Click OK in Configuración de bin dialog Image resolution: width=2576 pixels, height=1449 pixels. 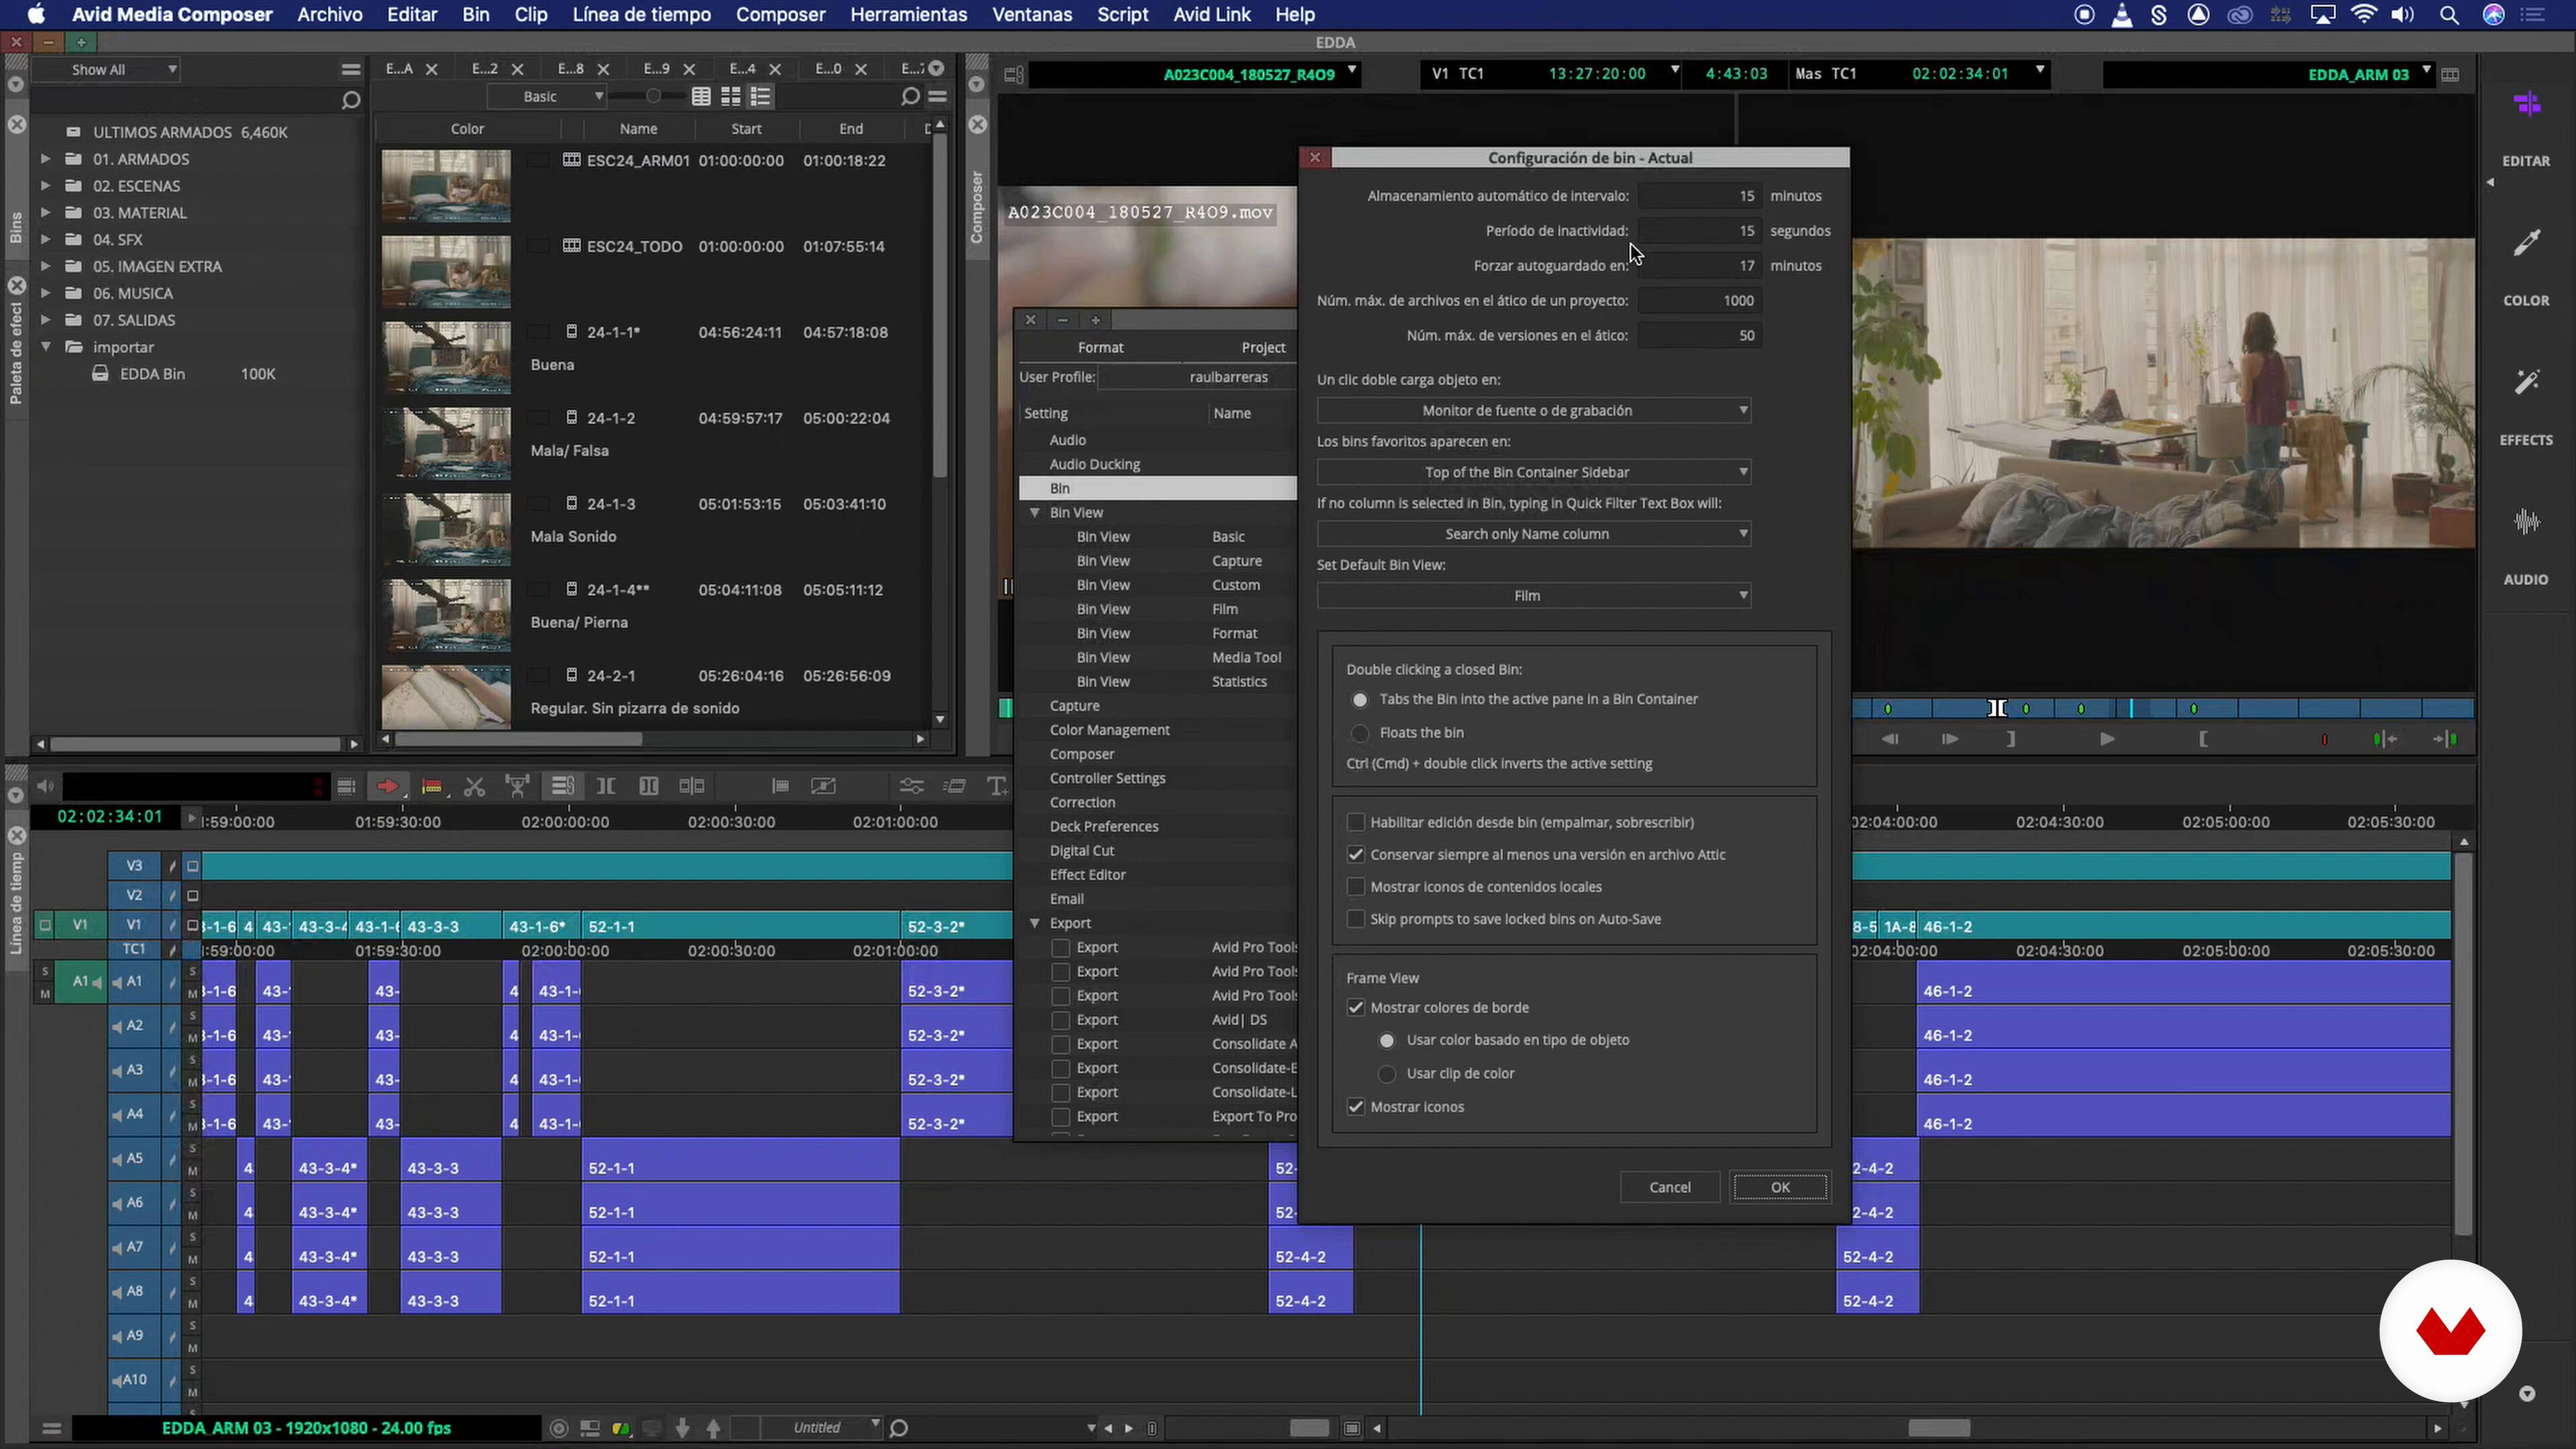tap(1780, 1188)
